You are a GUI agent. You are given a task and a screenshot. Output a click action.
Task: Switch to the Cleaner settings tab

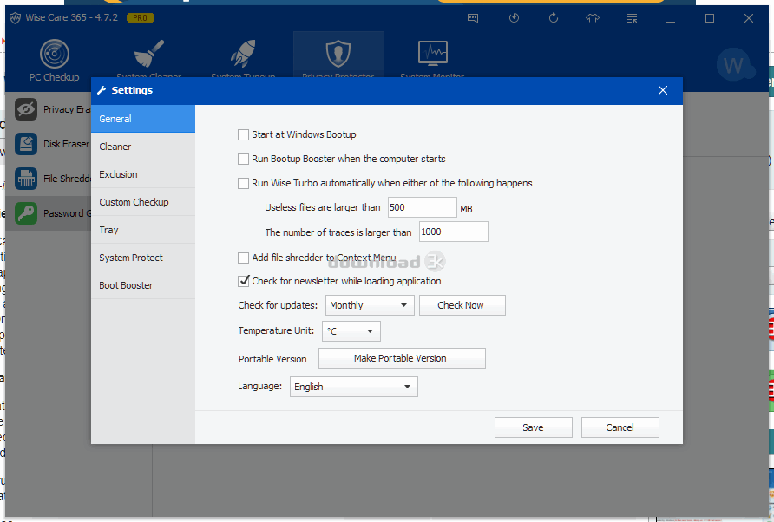[x=143, y=147]
